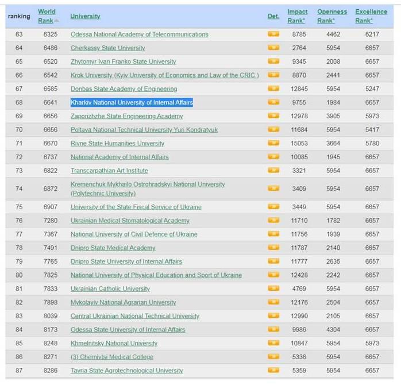401x385 pixels.
Task: Open Zaporizhzhe State Engineering Academy link
Action: [126, 116]
